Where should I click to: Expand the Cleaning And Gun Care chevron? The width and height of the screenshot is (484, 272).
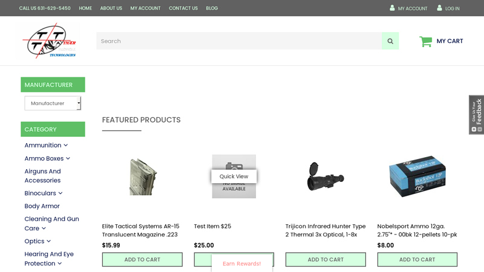(x=44, y=228)
